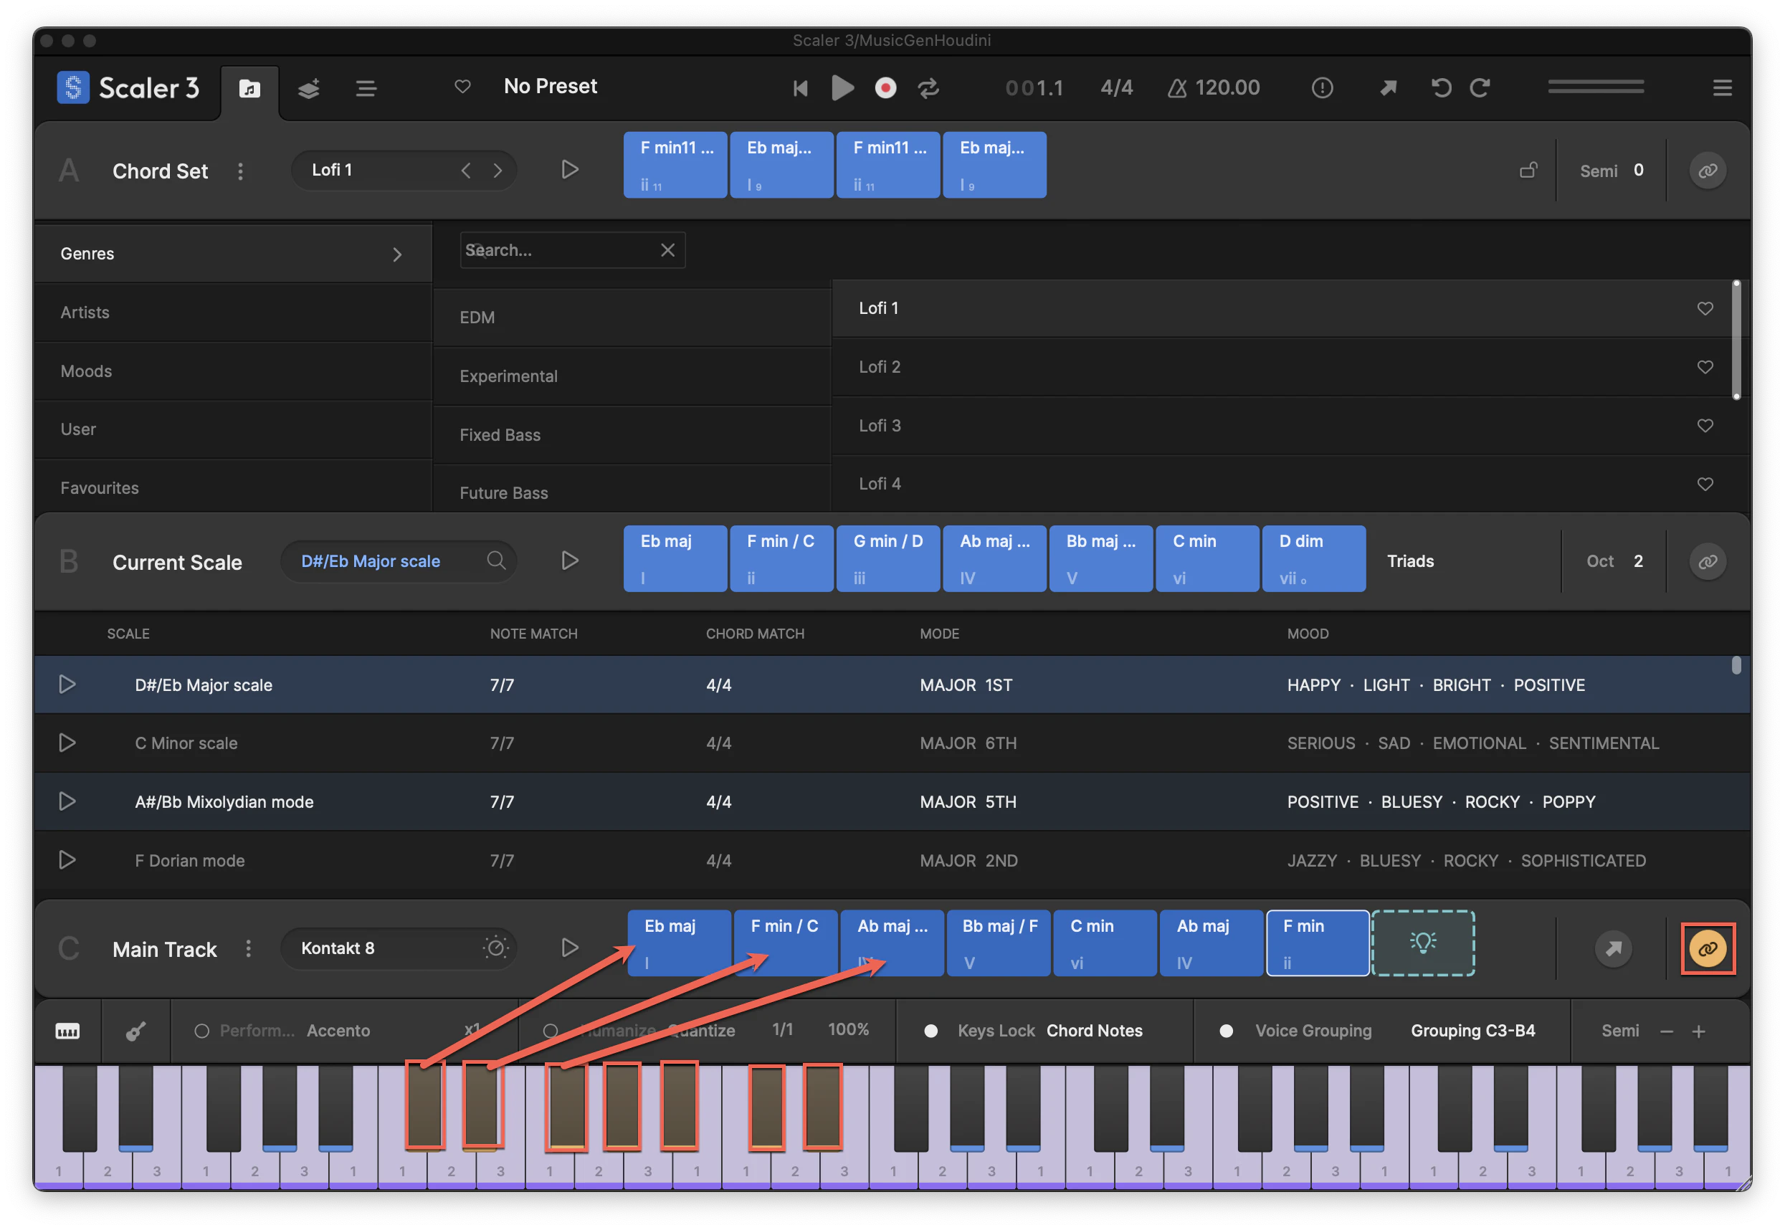Open the music browser tab icon
The height and width of the screenshot is (1230, 1785).
[x=249, y=89]
